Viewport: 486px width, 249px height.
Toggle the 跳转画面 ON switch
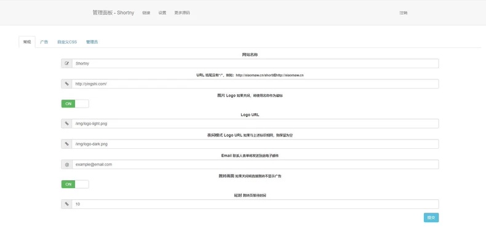click(x=75, y=184)
